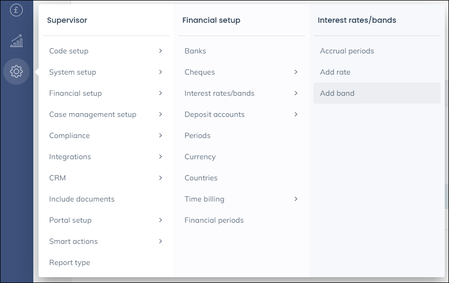The height and width of the screenshot is (283, 449).
Task: Open Banks under Financial setup
Action: [195, 51]
